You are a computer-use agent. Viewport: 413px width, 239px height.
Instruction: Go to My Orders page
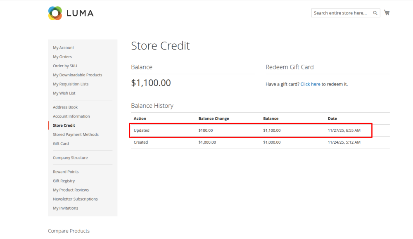62,57
